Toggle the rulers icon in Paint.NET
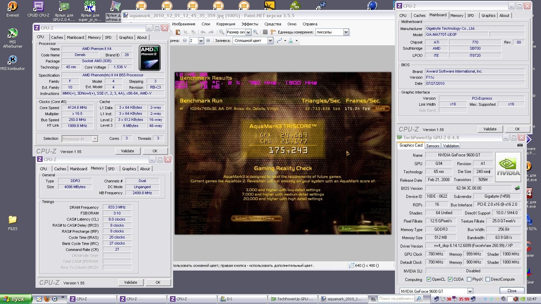The image size is (541, 304). click(x=273, y=32)
